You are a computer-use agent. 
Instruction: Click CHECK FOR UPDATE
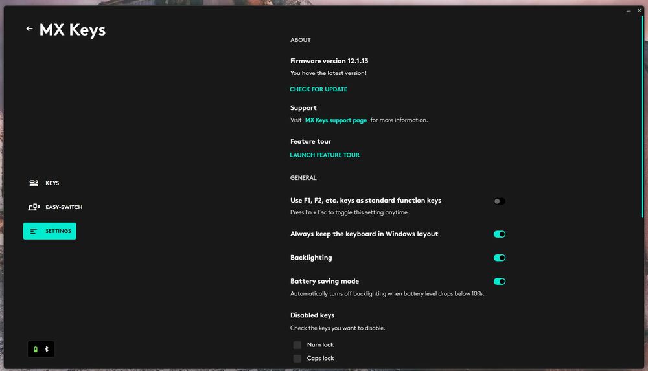[318, 89]
